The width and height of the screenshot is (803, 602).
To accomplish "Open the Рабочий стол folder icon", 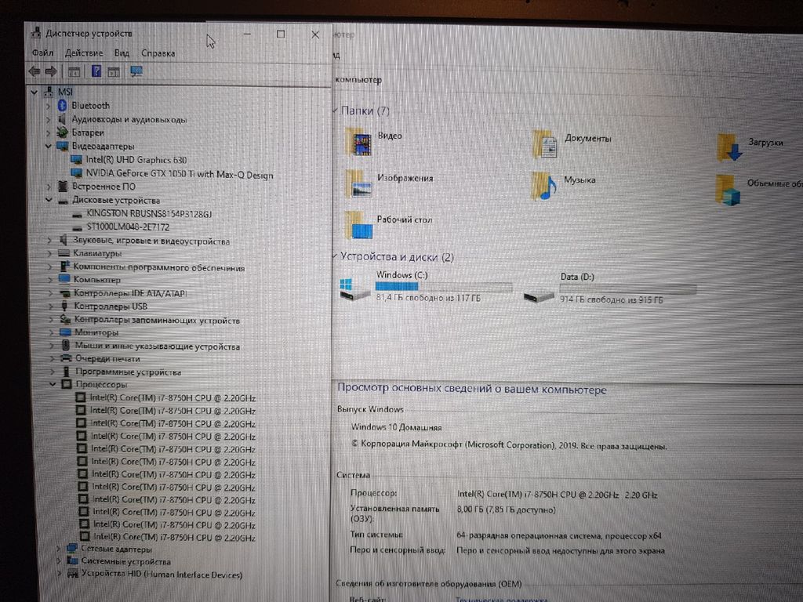I will tap(358, 225).
